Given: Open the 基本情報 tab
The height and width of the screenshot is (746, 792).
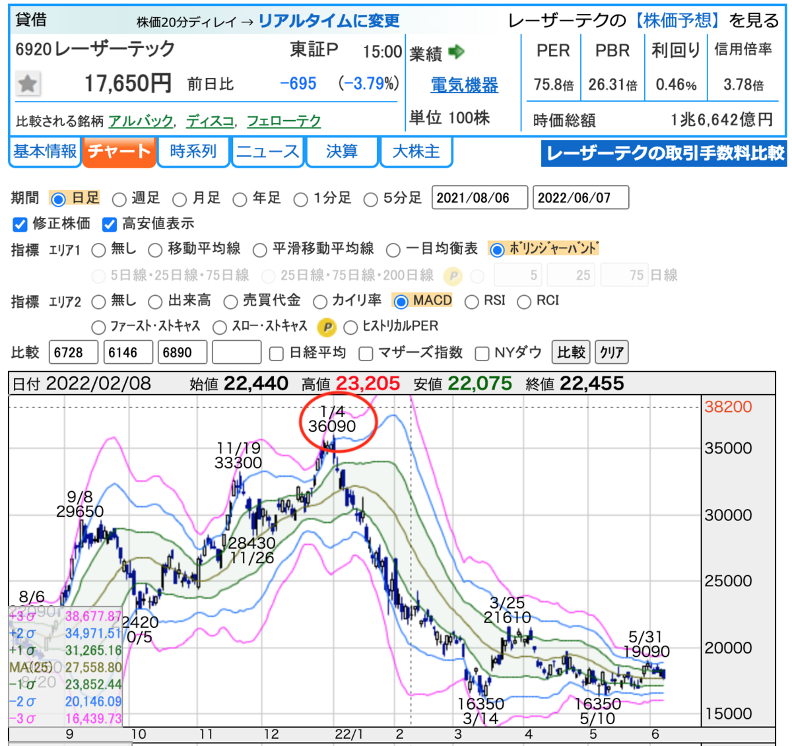Looking at the screenshot, I should [x=45, y=152].
